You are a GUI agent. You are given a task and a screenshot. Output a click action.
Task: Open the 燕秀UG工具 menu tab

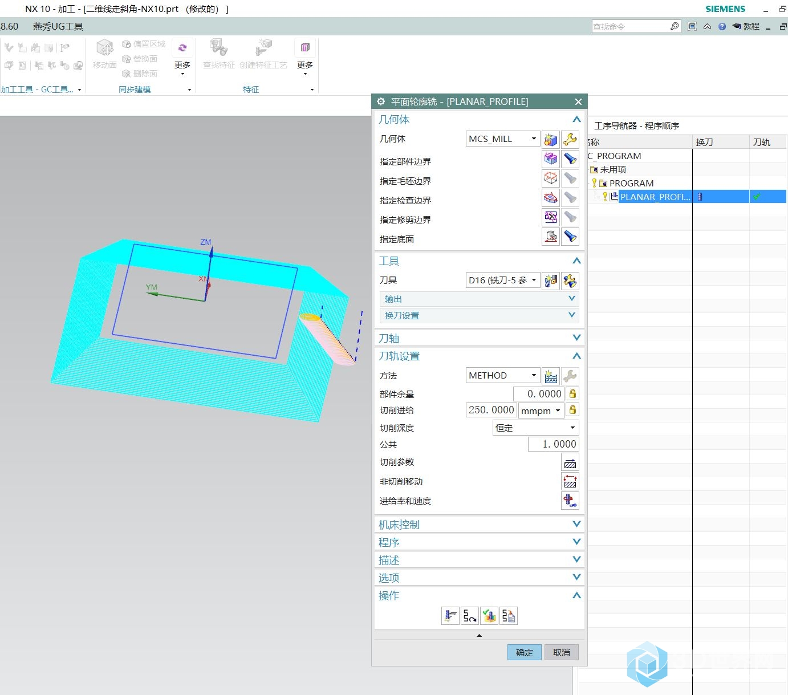click(58, 26)
